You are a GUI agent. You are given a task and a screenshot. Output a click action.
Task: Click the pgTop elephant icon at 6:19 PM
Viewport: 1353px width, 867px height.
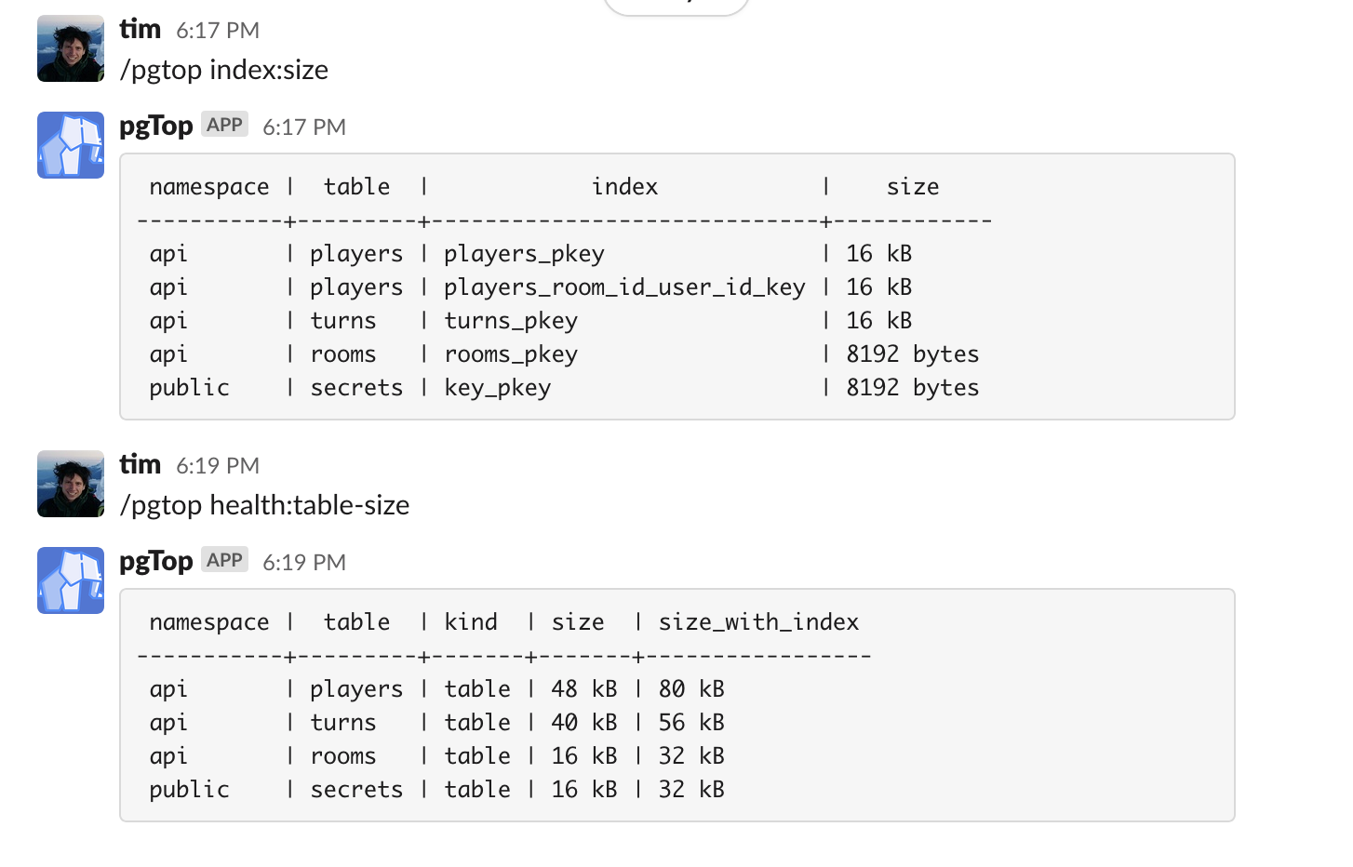(71, 580)
